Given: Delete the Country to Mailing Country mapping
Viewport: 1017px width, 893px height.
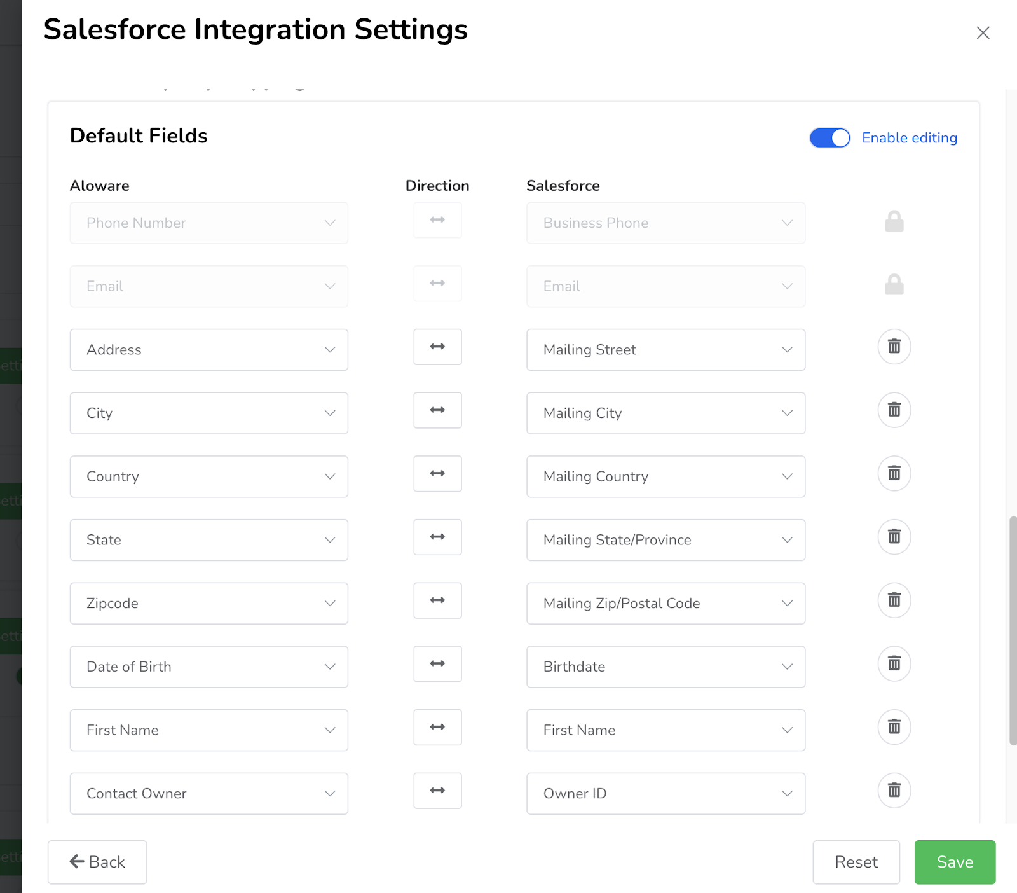Looking at the screenshot, I should coord(894,473).
